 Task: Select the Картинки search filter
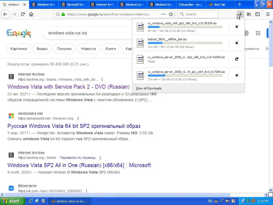point(19,49)
